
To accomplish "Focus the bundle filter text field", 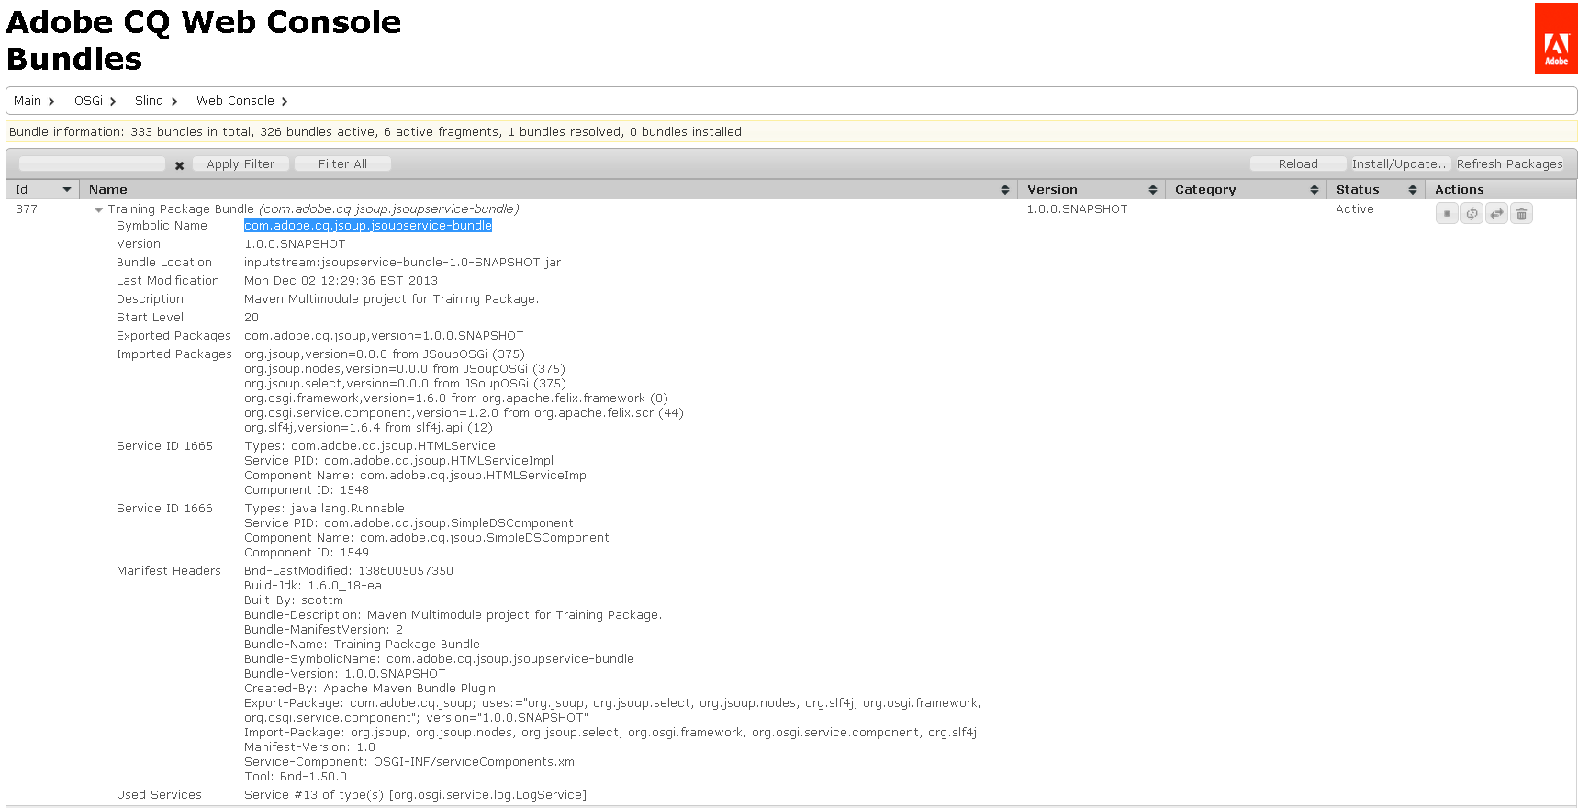I will click(92, 163).
